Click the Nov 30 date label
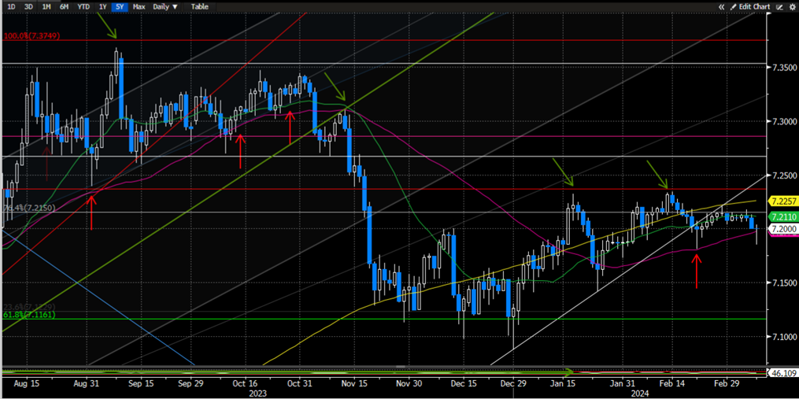This screenshot has width=799, height=399. (409, 382)
